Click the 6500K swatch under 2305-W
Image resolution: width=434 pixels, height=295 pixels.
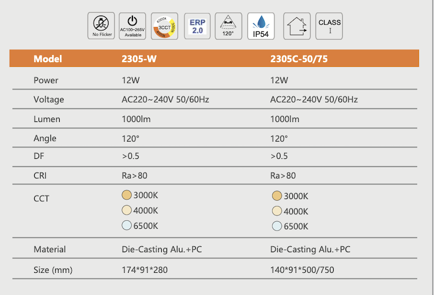click(x=126, y=225)
